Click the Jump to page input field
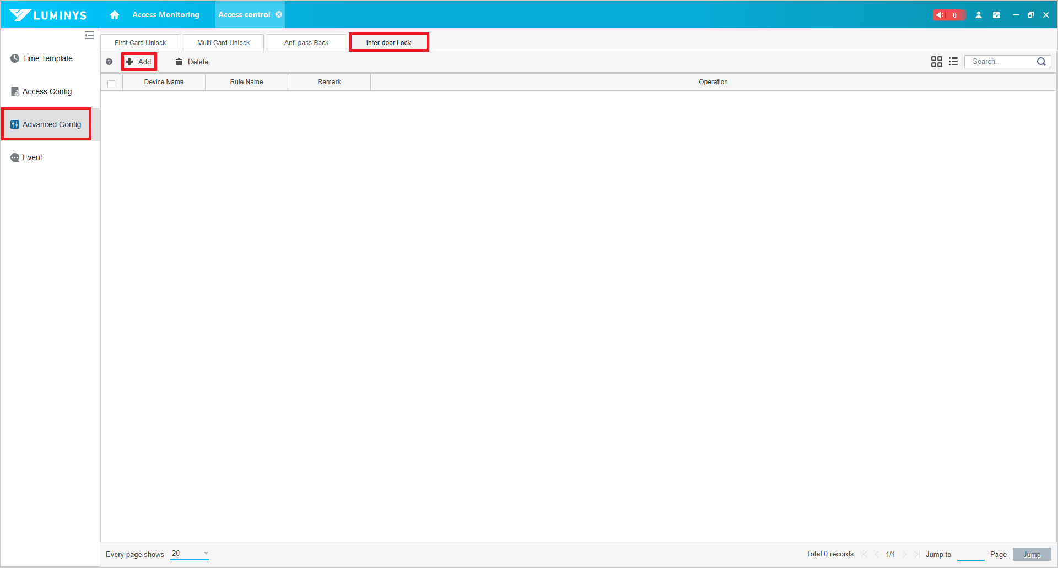 [970, 554]
